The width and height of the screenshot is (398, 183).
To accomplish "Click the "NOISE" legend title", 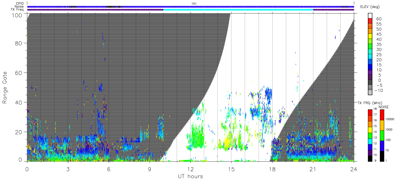I will click(x=383, y=107).
